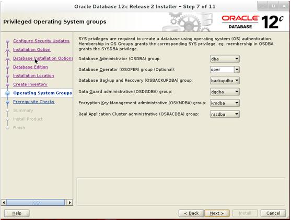The width and height of the screenshot is (291, 220).
Task: Open the Installation Location step
Action: tap(33, 76)
